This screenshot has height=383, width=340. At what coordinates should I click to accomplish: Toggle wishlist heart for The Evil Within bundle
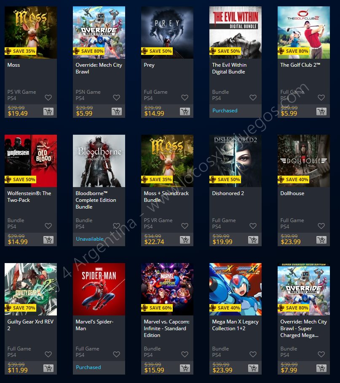point(253,98)
